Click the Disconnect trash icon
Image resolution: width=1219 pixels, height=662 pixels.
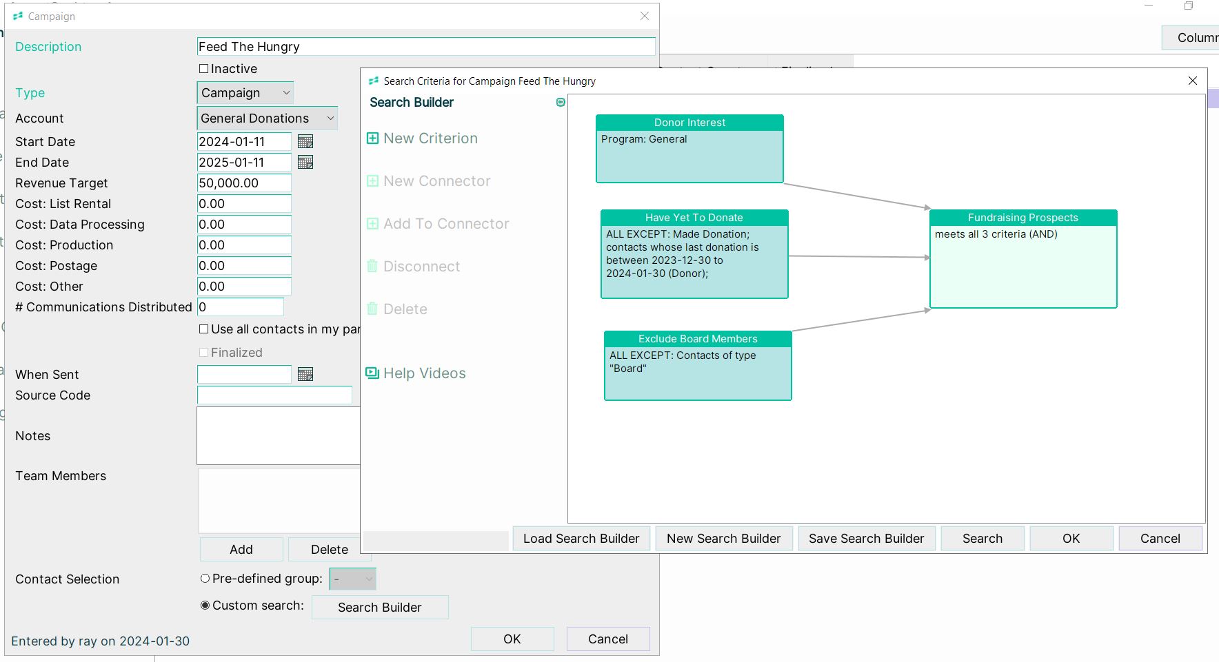click(x=372, y=266)
